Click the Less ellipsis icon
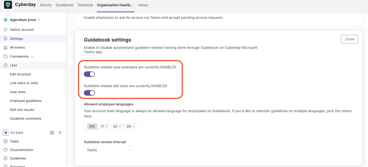This screenshot has width=368, height=167. (x=6, y=65)
